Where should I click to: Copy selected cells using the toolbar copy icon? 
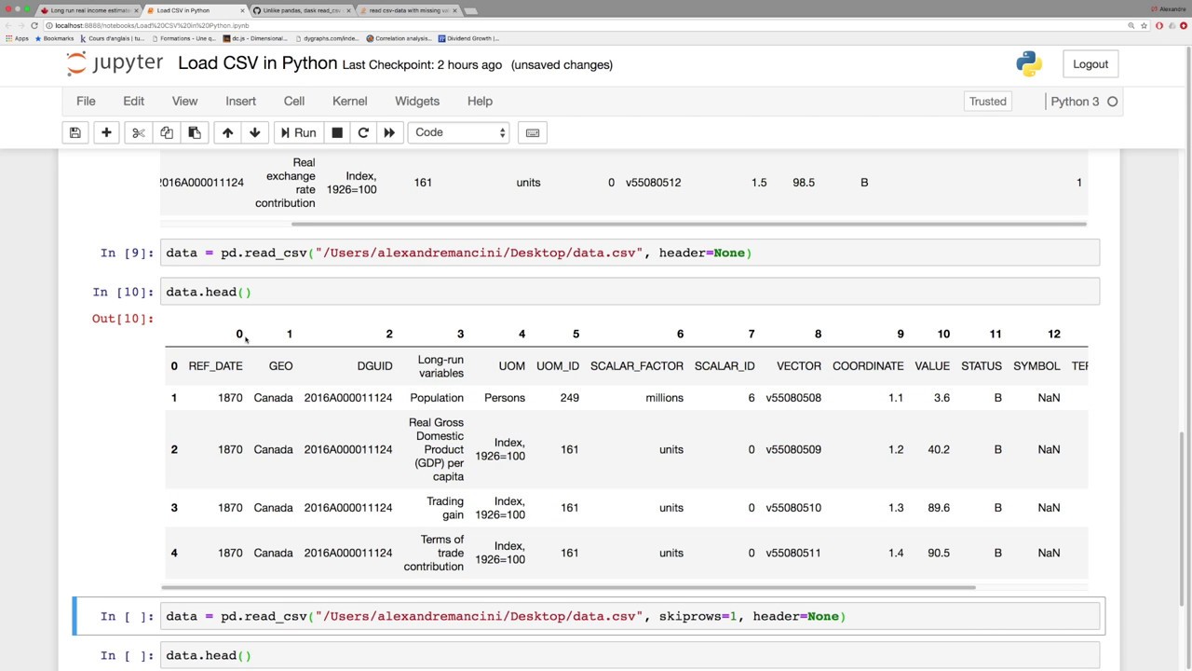[166, 132]
